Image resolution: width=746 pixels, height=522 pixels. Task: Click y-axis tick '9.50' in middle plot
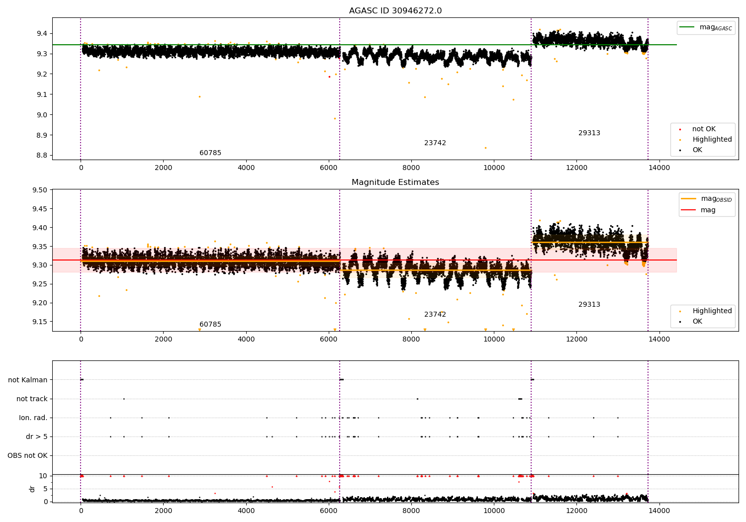40,190
